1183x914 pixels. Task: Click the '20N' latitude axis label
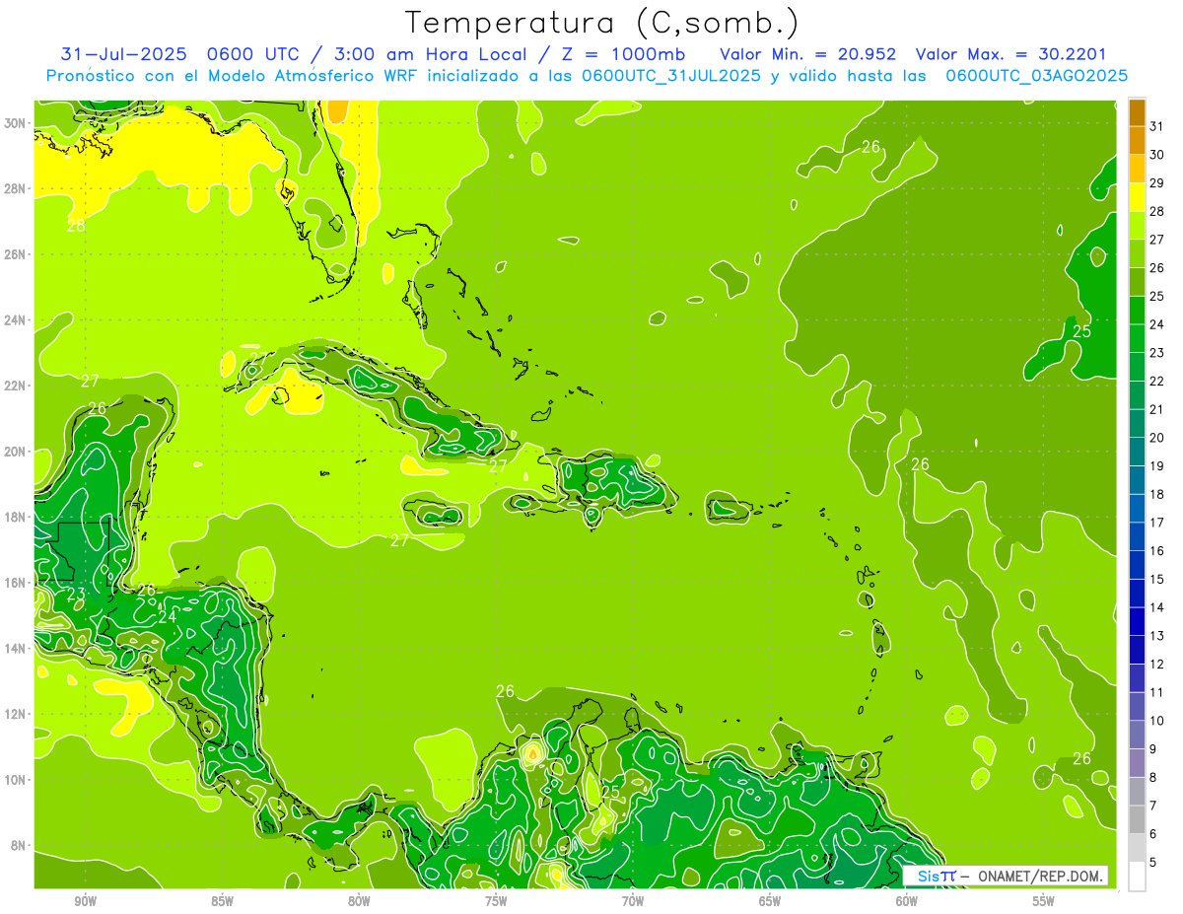(x=17, y=451)
